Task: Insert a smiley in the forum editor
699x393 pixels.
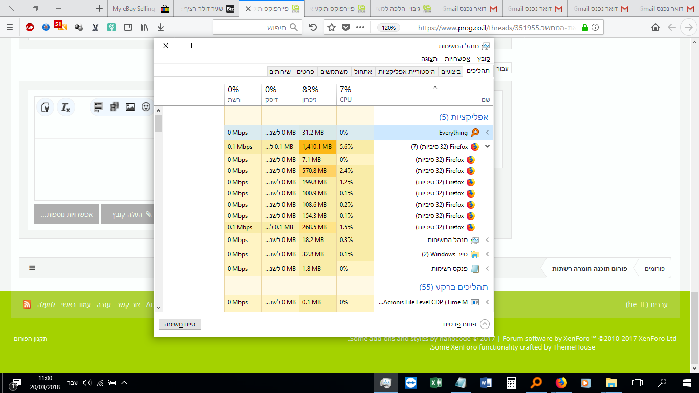Action: coord(146,107)
